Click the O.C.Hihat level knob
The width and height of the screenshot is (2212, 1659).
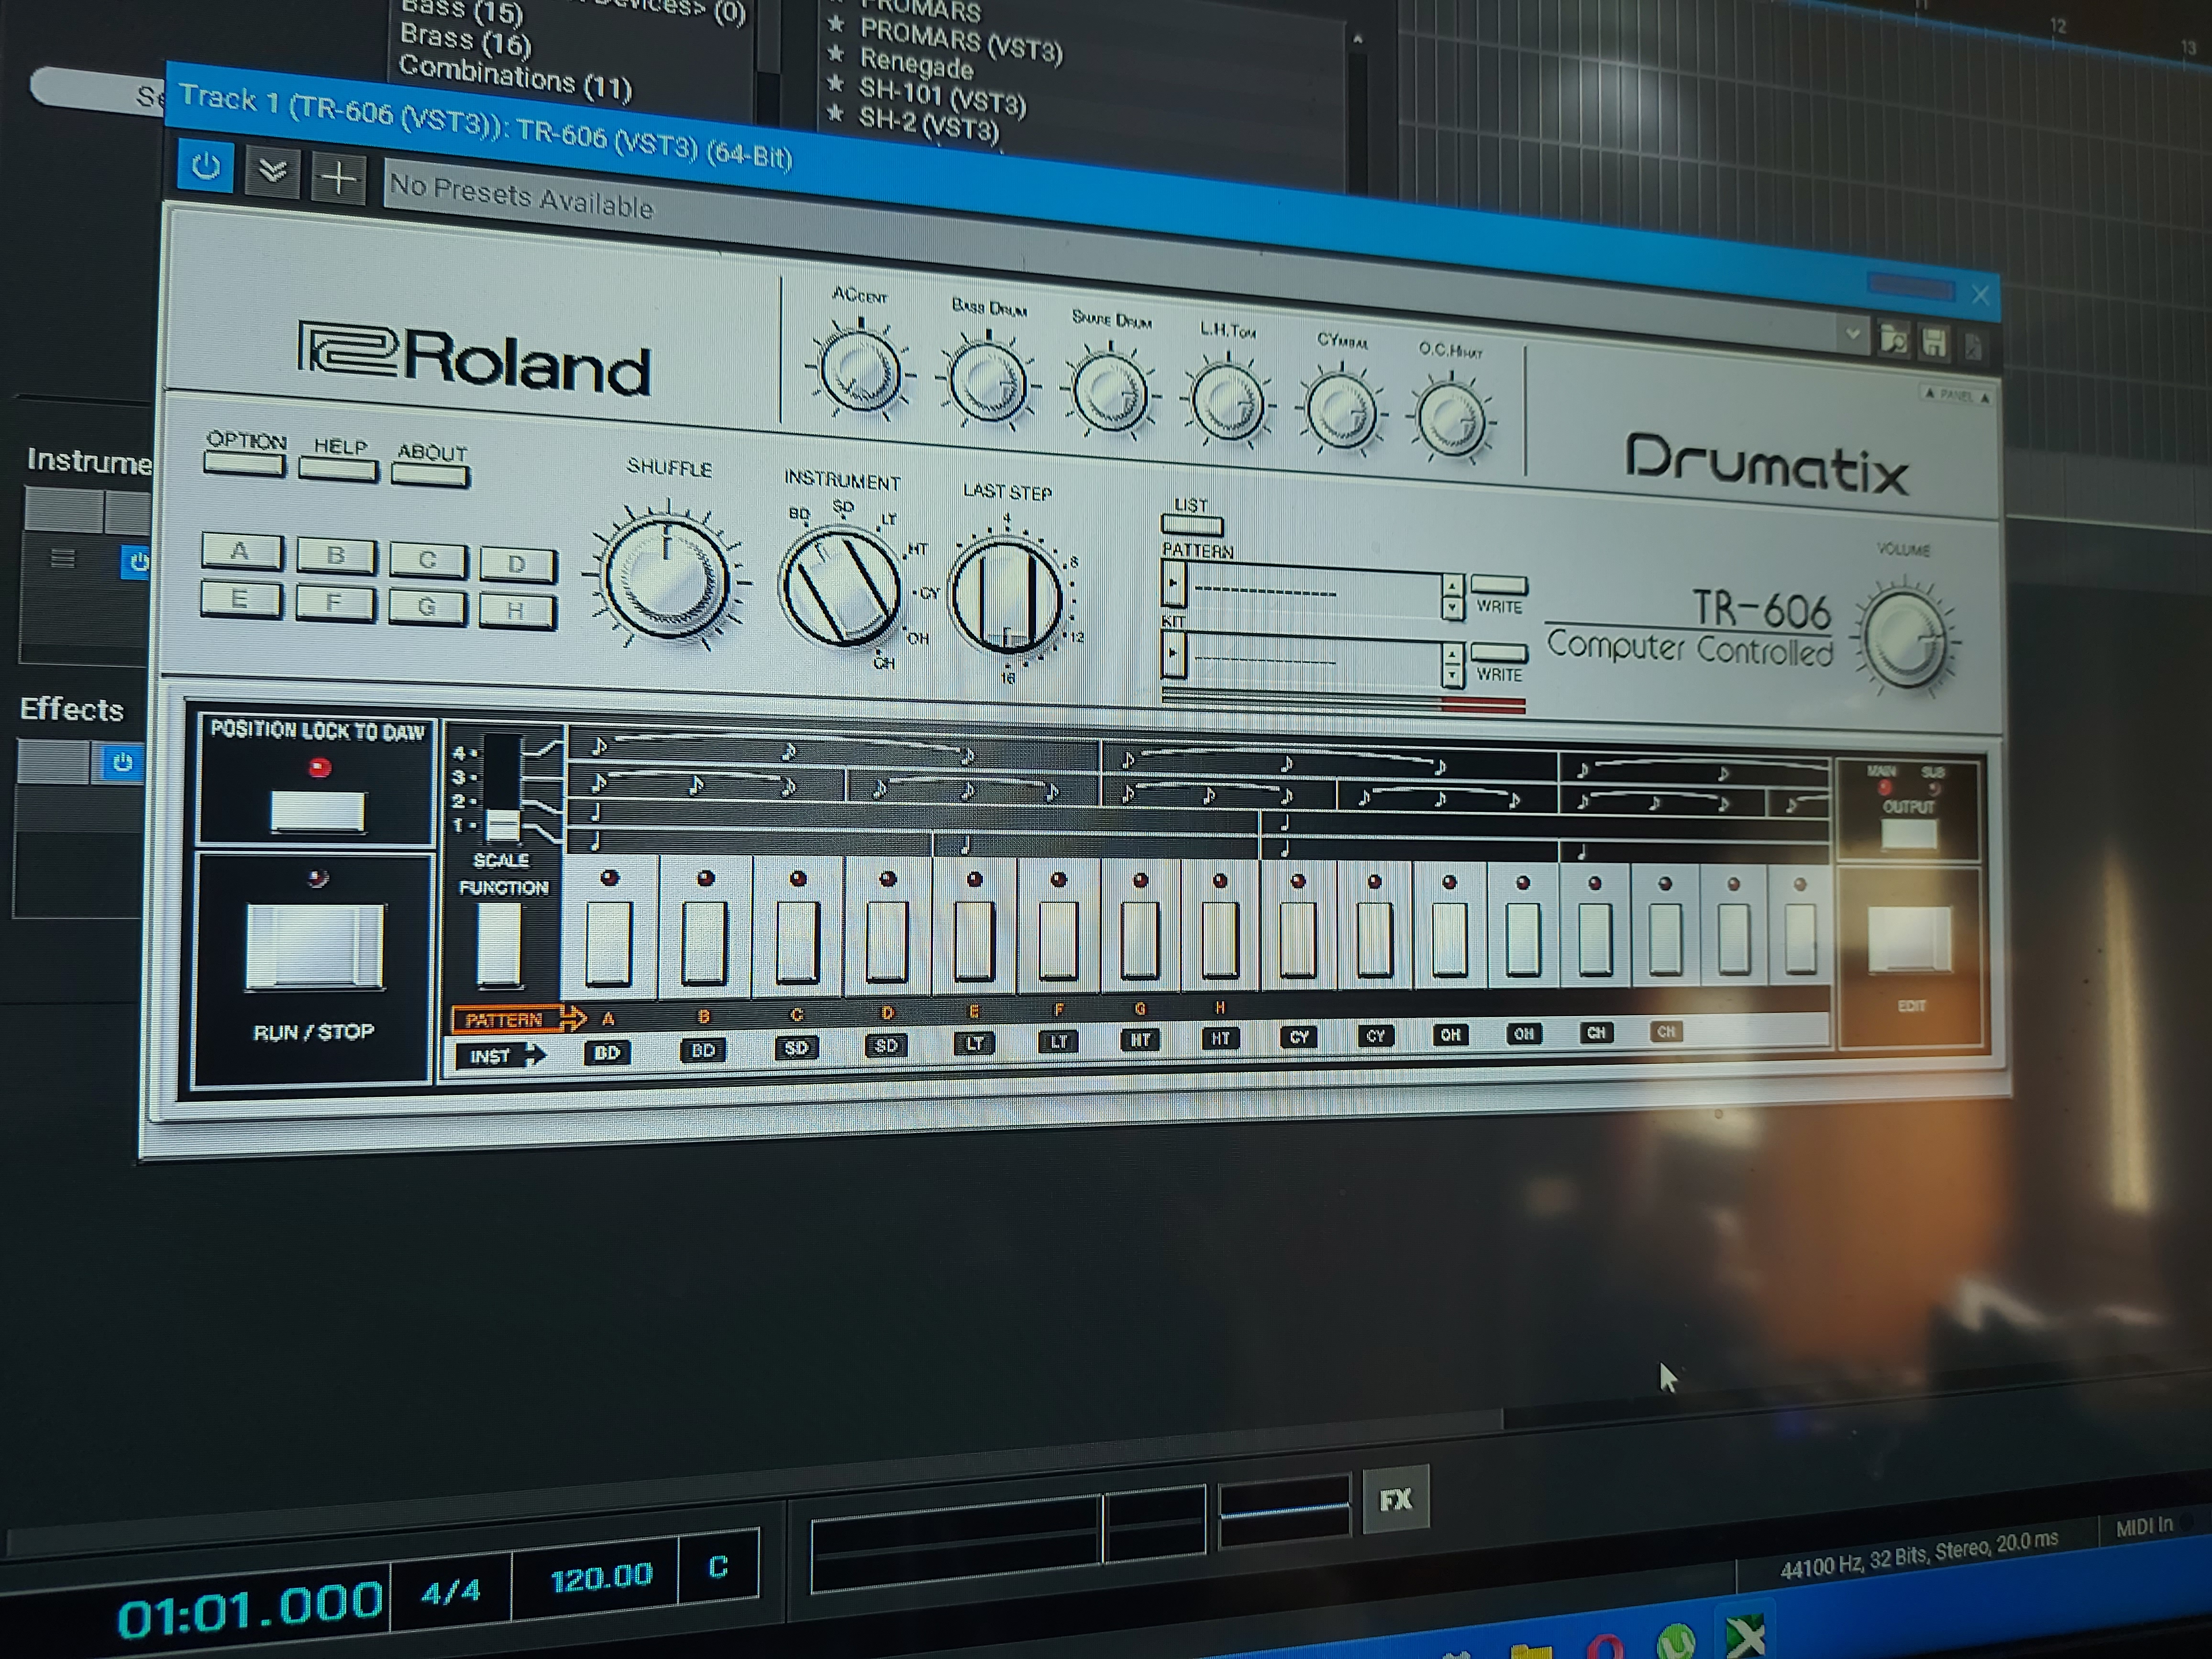pos(1451,420)
